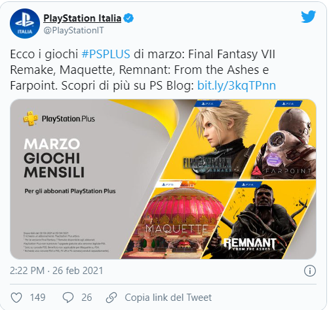Follow the #PSPLUS hashtag
This screenshot has width=329, height=310.
(x=106, y=54)
